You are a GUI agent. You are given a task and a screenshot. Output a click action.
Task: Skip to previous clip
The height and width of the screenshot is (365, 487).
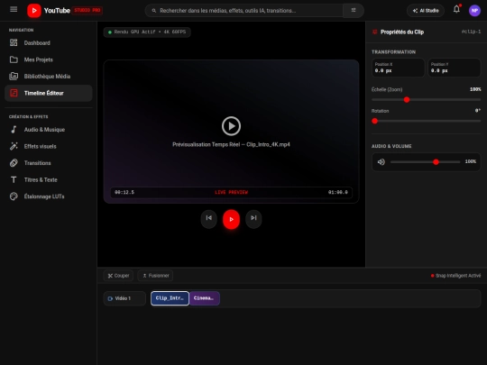[209, 218]
